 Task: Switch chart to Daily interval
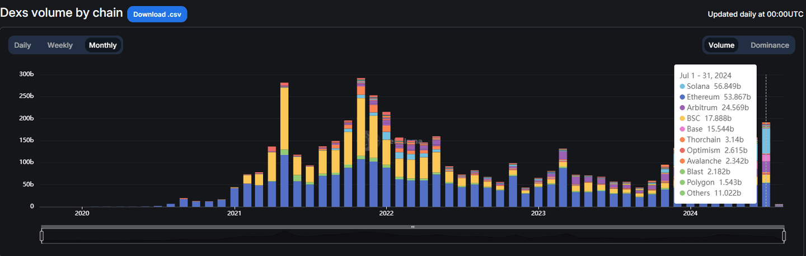pyautogui.click(x=22, y=45)
